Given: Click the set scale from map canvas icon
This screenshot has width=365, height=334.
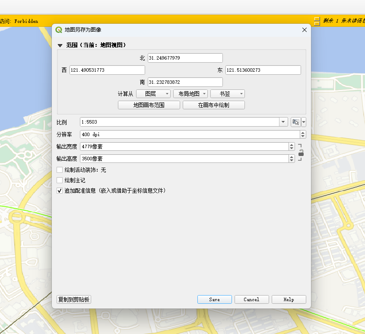Looking at the screenshot, I should [295, 122].
